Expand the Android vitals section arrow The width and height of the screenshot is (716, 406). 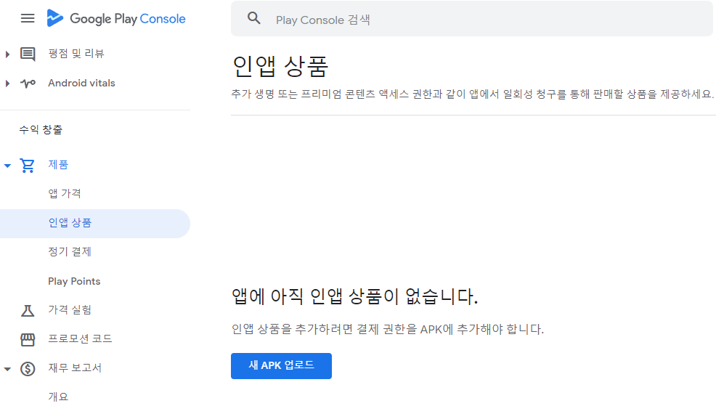[x=7, y=84]
